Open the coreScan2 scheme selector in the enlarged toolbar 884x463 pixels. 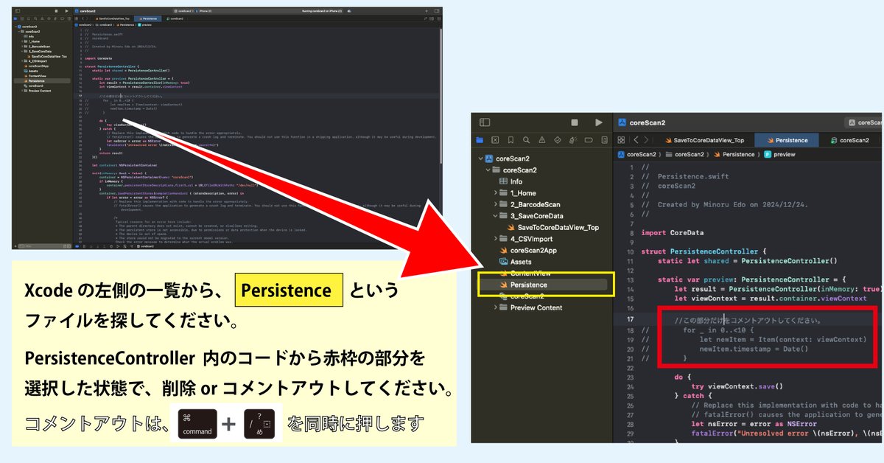point(863,122)
